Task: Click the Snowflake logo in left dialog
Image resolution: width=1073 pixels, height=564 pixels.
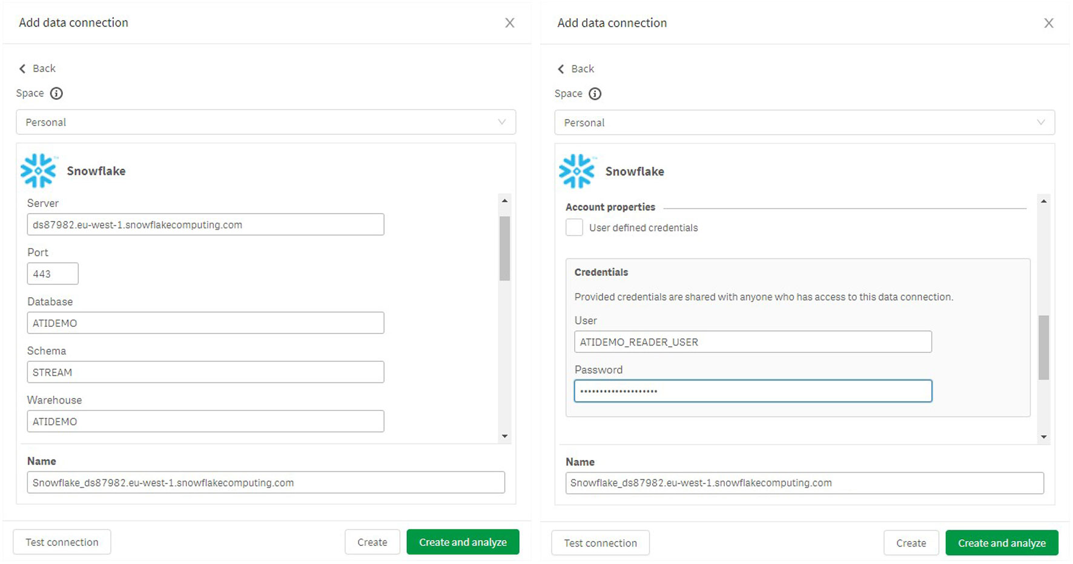Action: (x=38, y=171)
